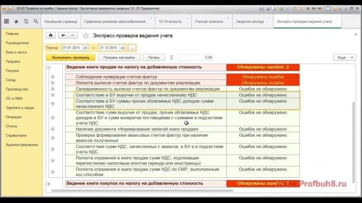Click the home button beside the form title
Screen dimensions: 362x203
[x=51, y=36]
